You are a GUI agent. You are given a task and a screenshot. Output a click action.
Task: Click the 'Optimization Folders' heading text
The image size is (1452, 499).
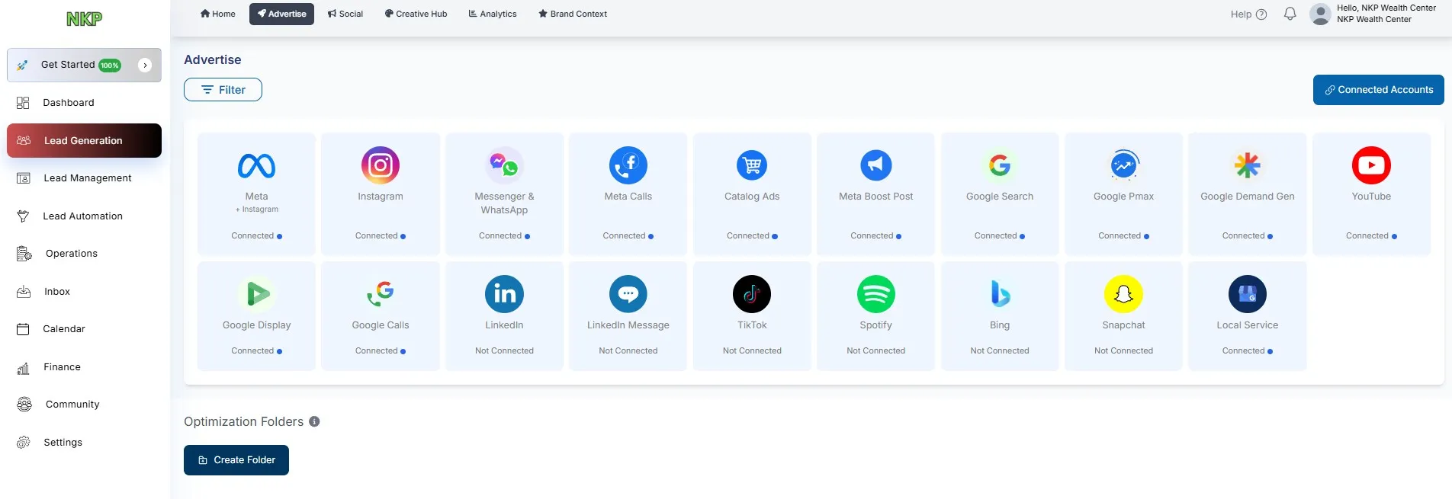244,421
